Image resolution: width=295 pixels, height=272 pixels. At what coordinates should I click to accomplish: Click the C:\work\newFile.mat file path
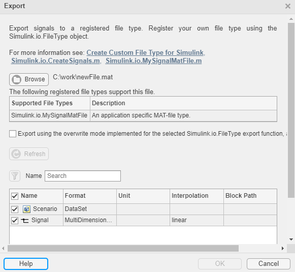tap(83, 77)
